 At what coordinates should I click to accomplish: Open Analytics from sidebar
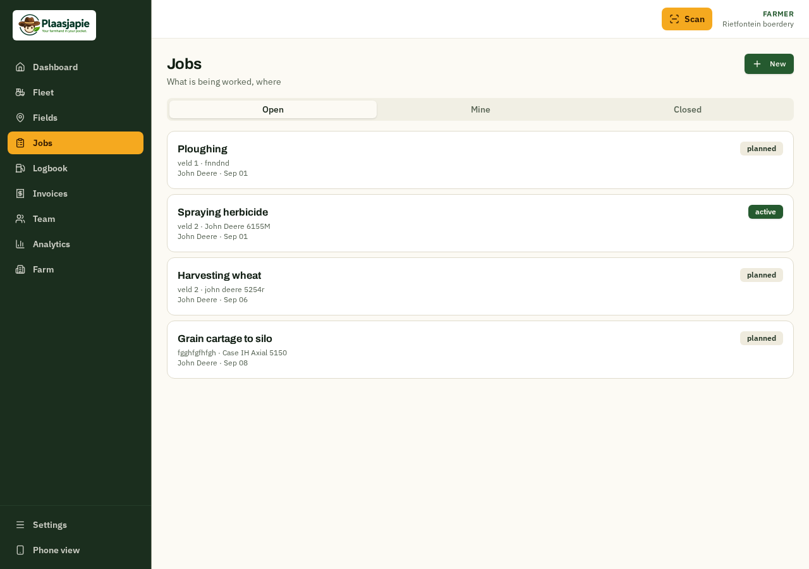pos(75,244)
